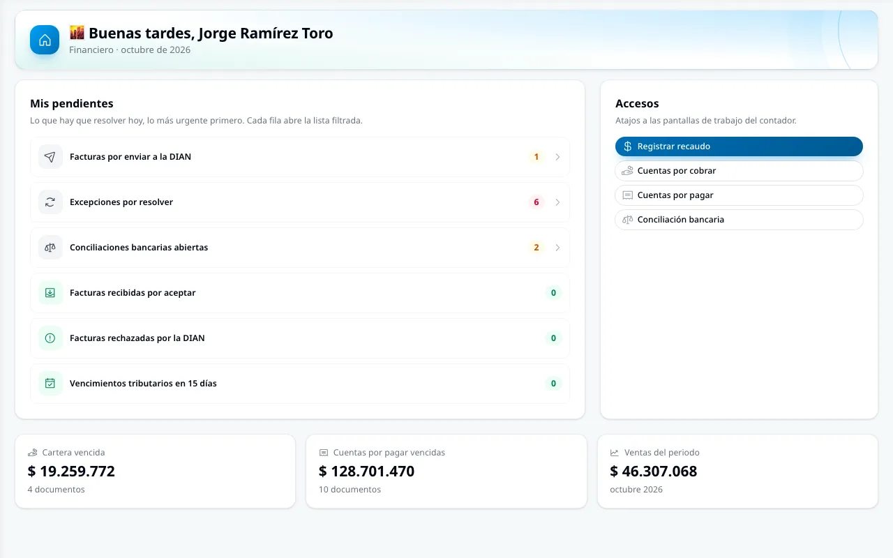The height and width of the screenshot is (558, 893).
Task: Click the scale icon in Conciliación bancaria shortcut
Action: tap(628, 220)
